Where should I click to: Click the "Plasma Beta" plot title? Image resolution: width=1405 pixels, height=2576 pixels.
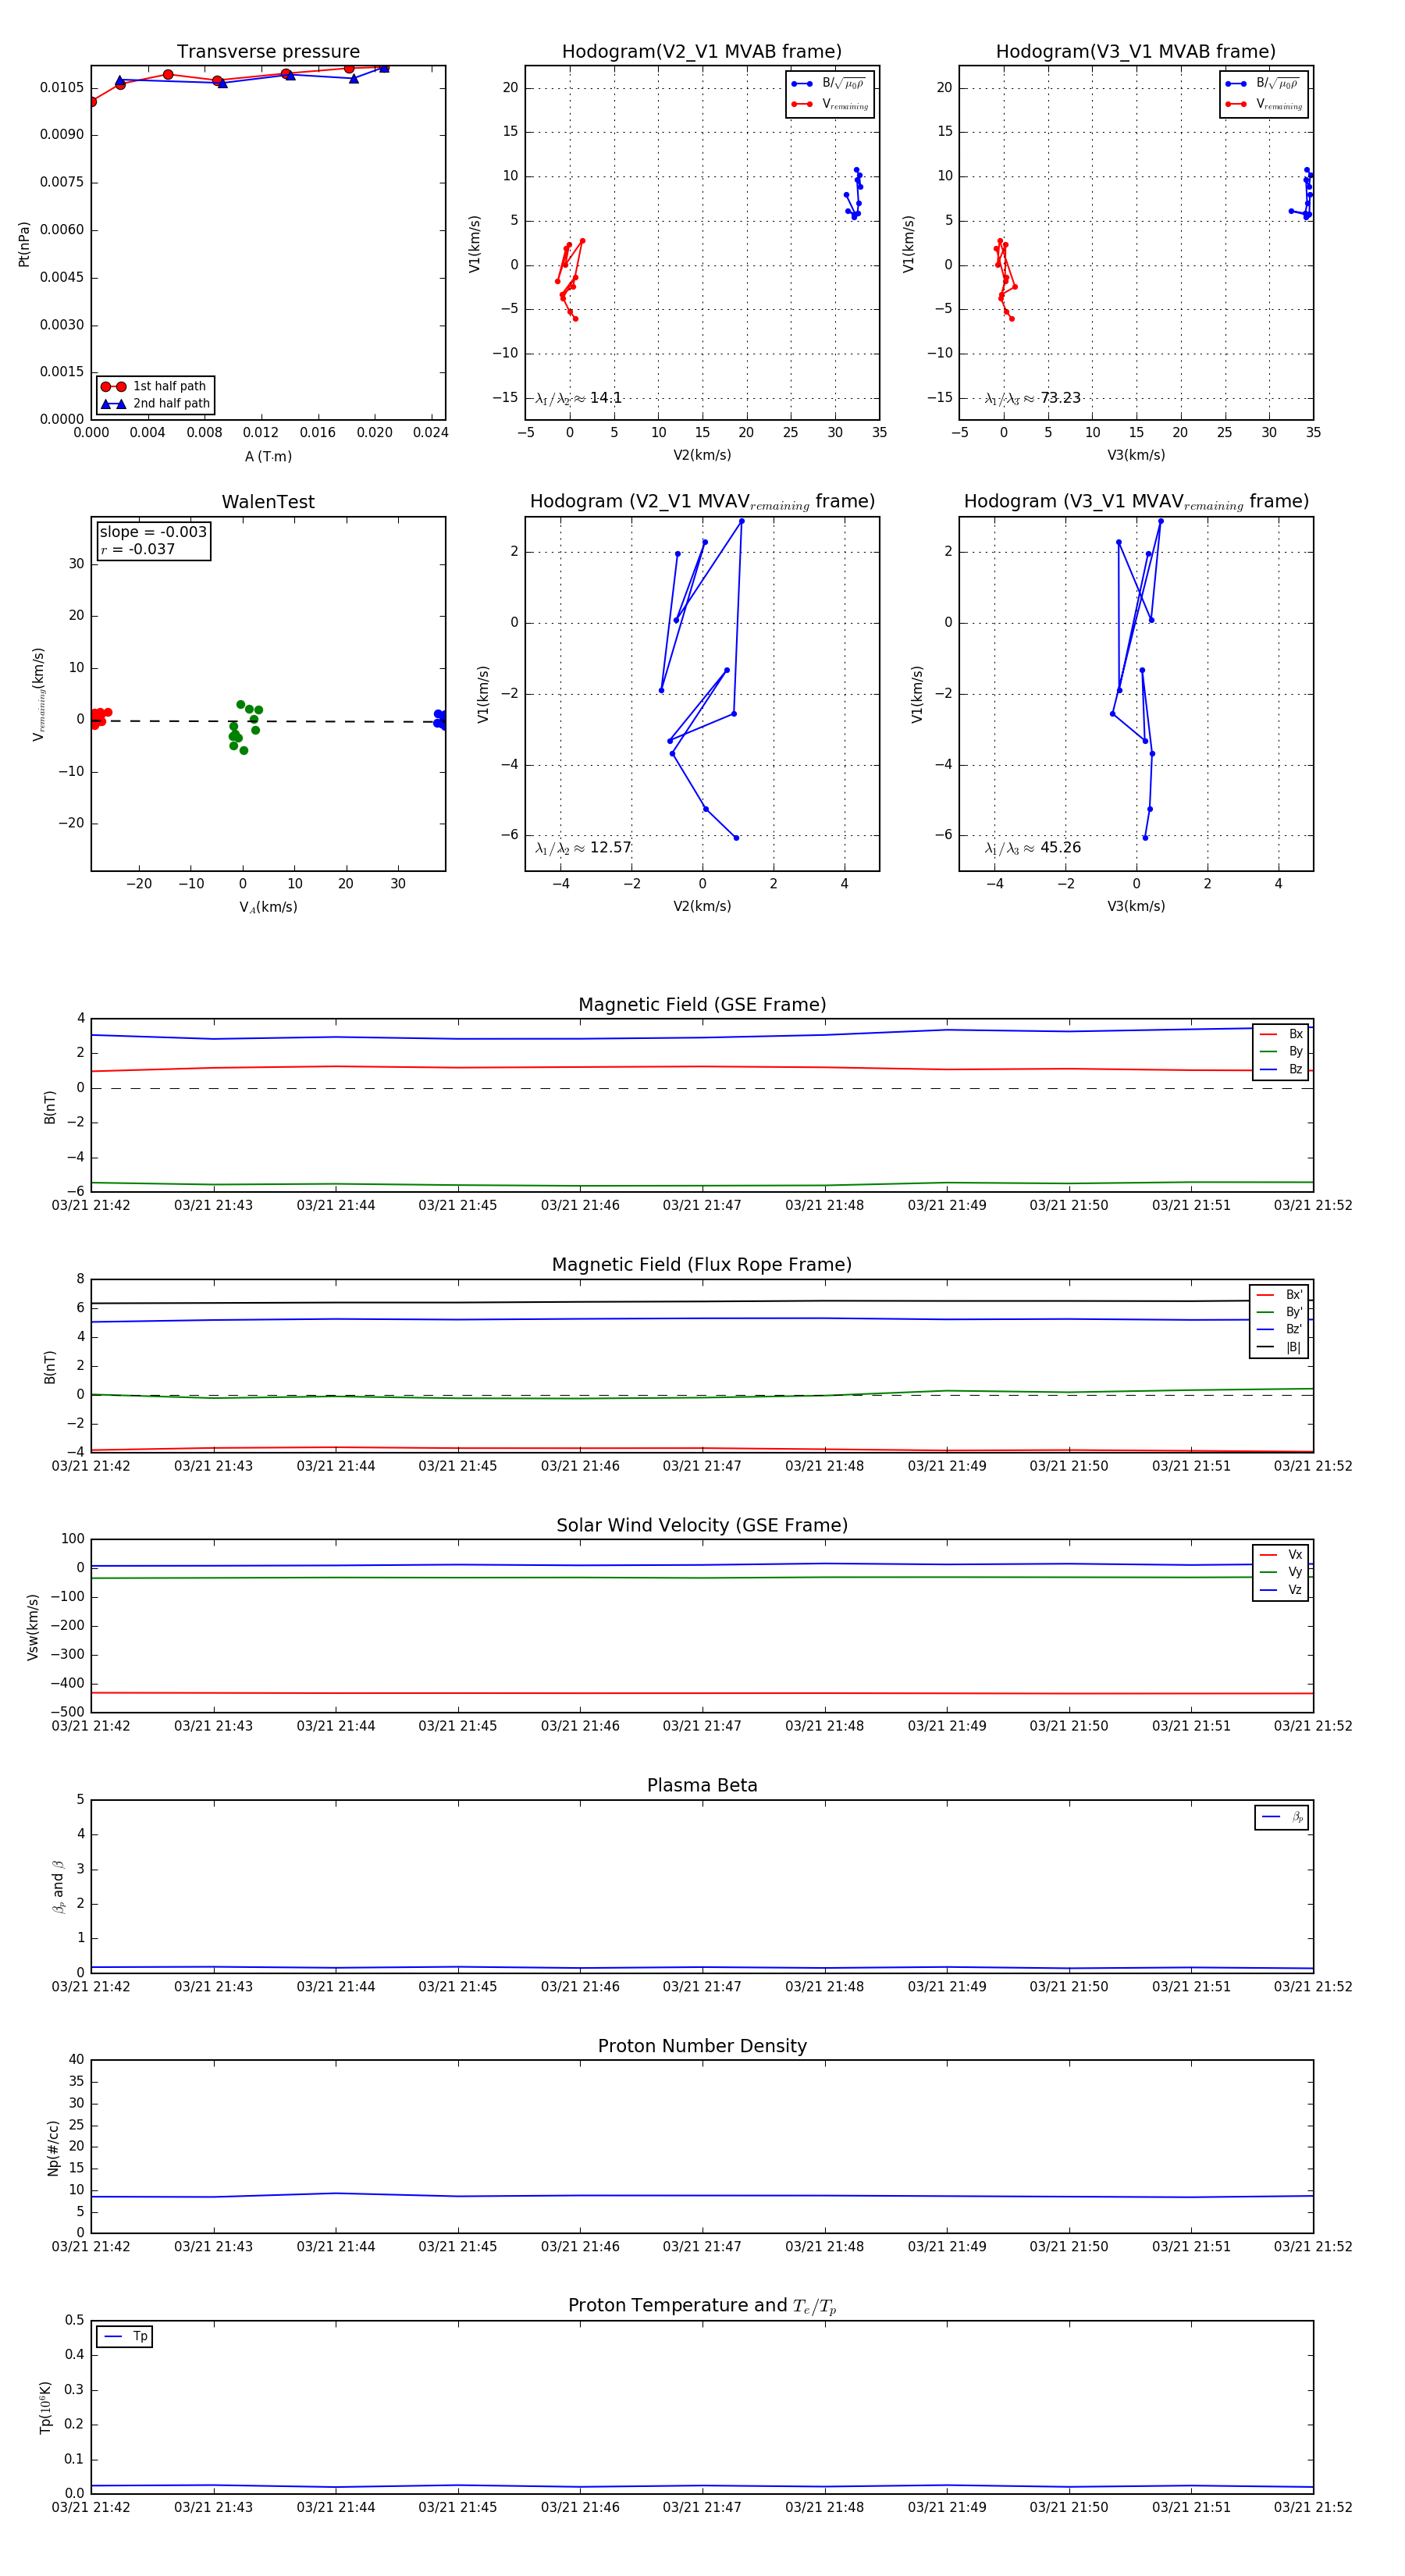pos(702,1785)
